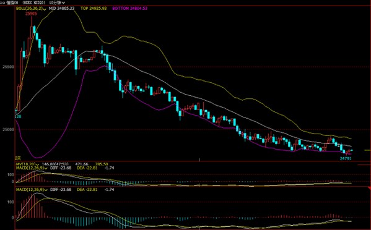
Task: Expand the BOLL(26,26,2) indicator dropdown
Action: (x=45, y=9)
